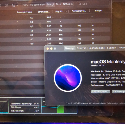Click the magnifying glass search icon
Screen dimensions: 125x125
click(x=80, y=4)
